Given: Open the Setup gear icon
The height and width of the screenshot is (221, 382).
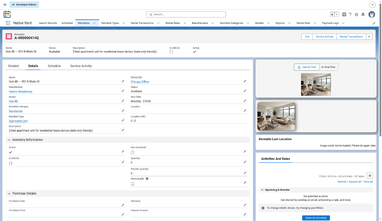Looking at the screenshot, I should [x=356, y=15].
